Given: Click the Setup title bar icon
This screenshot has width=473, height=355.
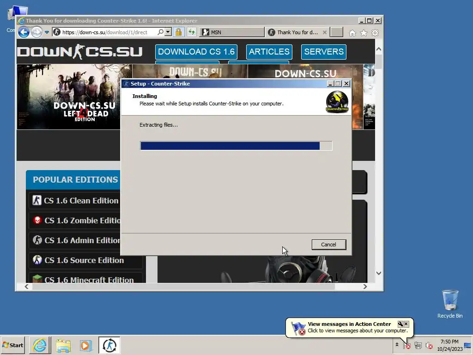Looking at the screenshot, I should 127,84.
